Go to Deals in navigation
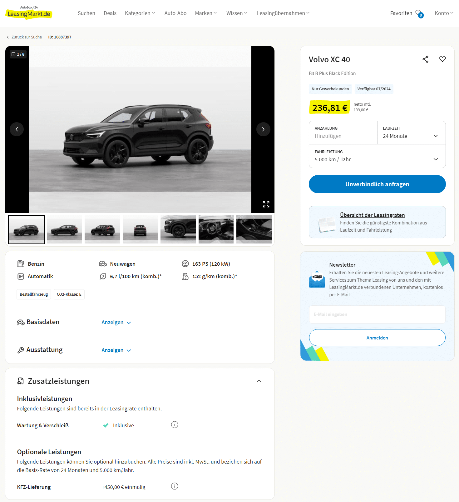Image resolution: width=459 pixels, height=502 pixels. [x=110, y=13]
